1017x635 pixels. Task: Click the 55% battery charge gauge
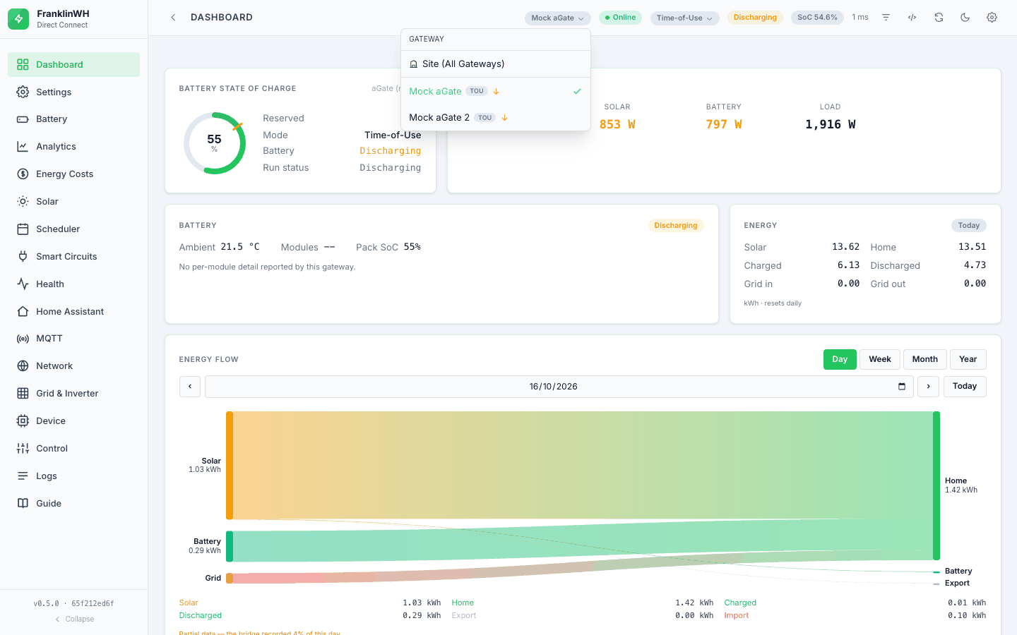[x=215, y=143]
